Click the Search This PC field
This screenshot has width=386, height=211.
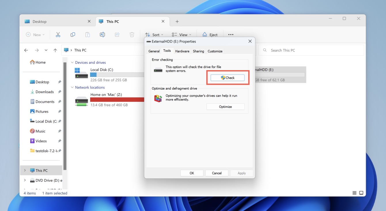[311, 50]
